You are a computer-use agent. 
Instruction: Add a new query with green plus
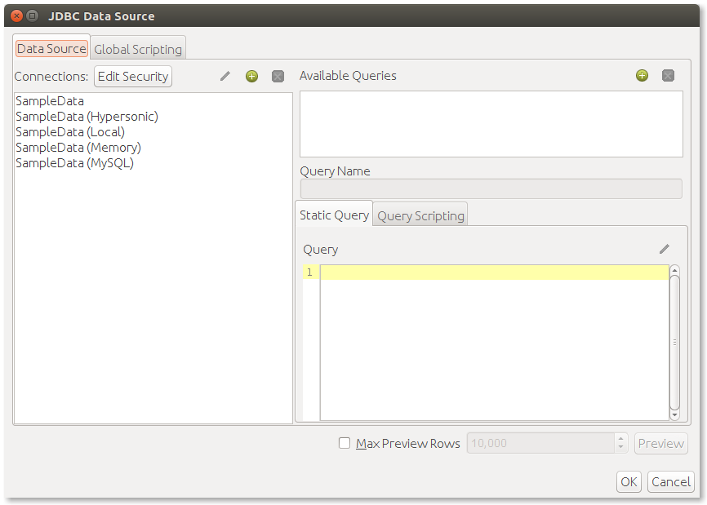642,75
